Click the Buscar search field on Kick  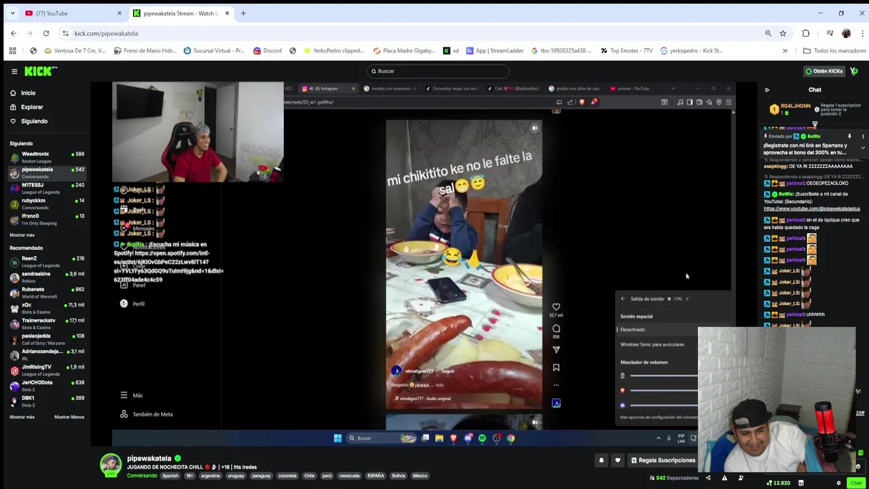(439, 71)
